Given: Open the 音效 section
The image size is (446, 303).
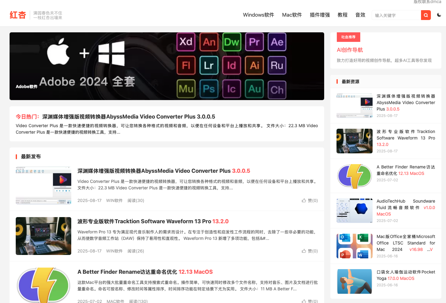Looking at the screenshot, I should pyautogui.click(x=360, y=14).
